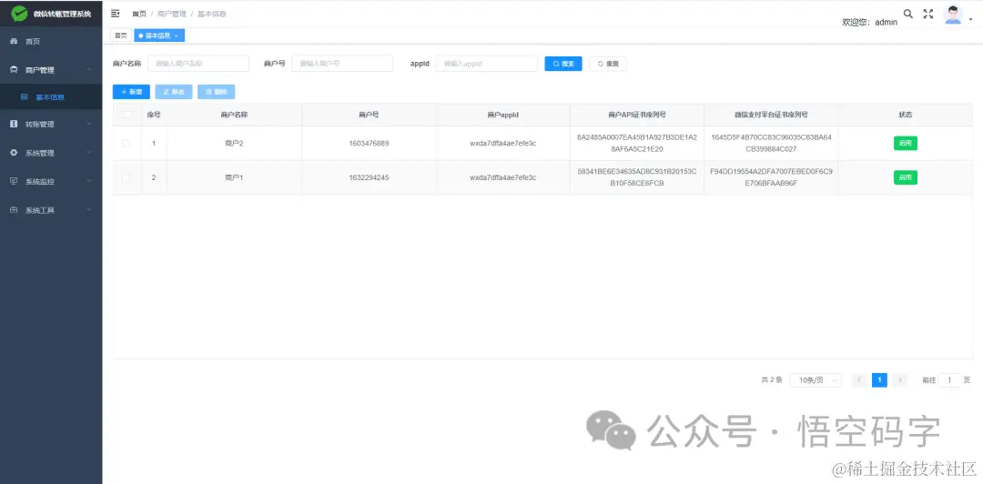The image size is (983, 484).
Task: Click 商户管理 in the breadcrumb
Action: 172,14
